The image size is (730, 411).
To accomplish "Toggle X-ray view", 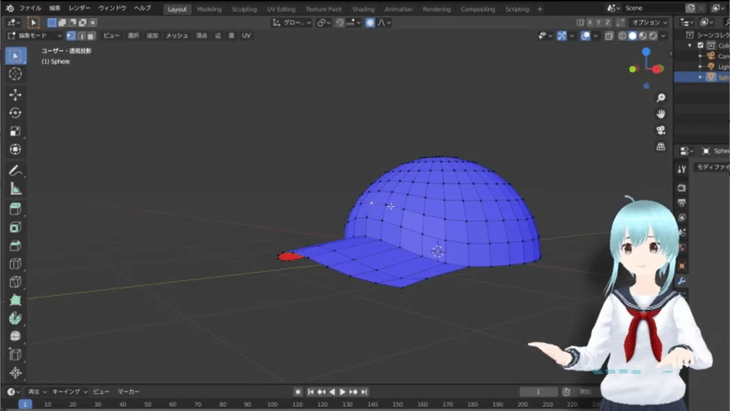I will [609, 36].
